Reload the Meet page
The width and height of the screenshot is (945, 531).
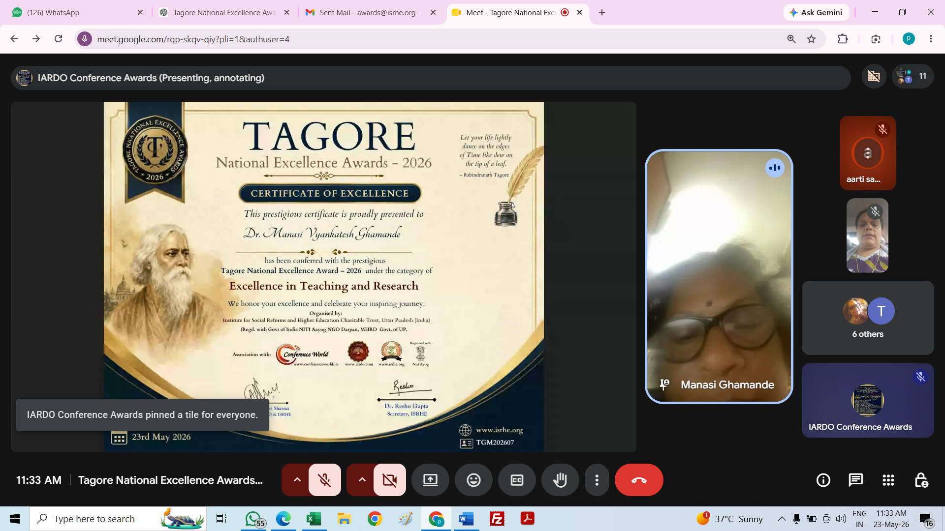tap(58, 39)
